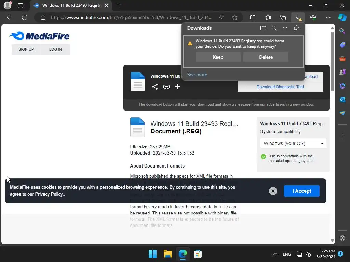Image resolution: width=350 pixels, height=262 pixels.
Task: Click Download Diagnostic Tool link
Action: point(280,87)
